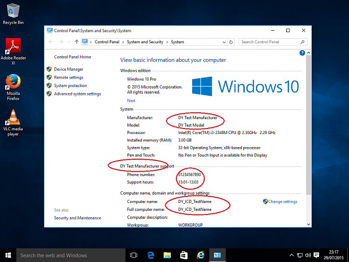Image resolution: width=349 pixels, height=262 pixels.
Task: Select System and Security in the breadcrumb
Action: pos(145,42)
